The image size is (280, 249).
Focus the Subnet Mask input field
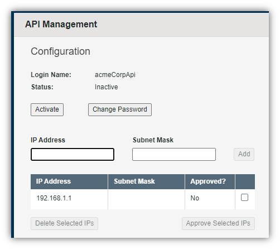(174, 154)
